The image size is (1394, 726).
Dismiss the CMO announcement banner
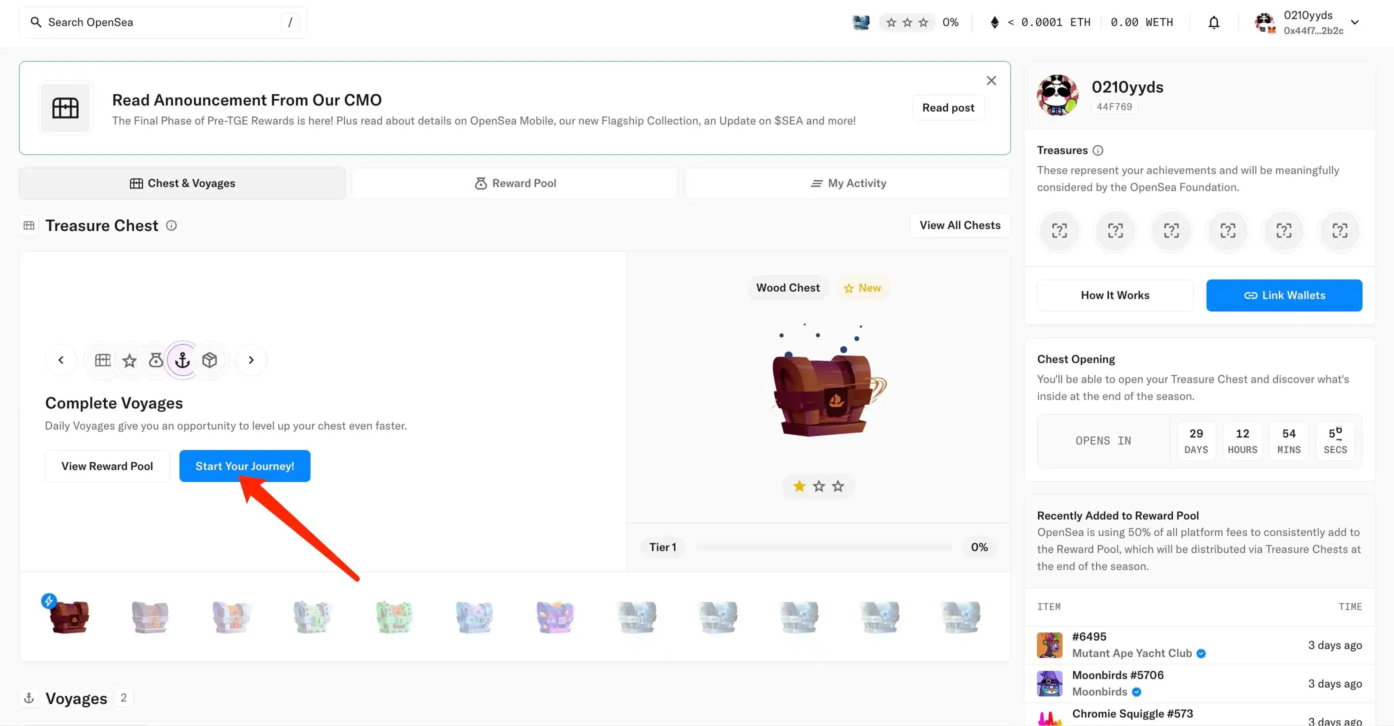tap(991, 80)
